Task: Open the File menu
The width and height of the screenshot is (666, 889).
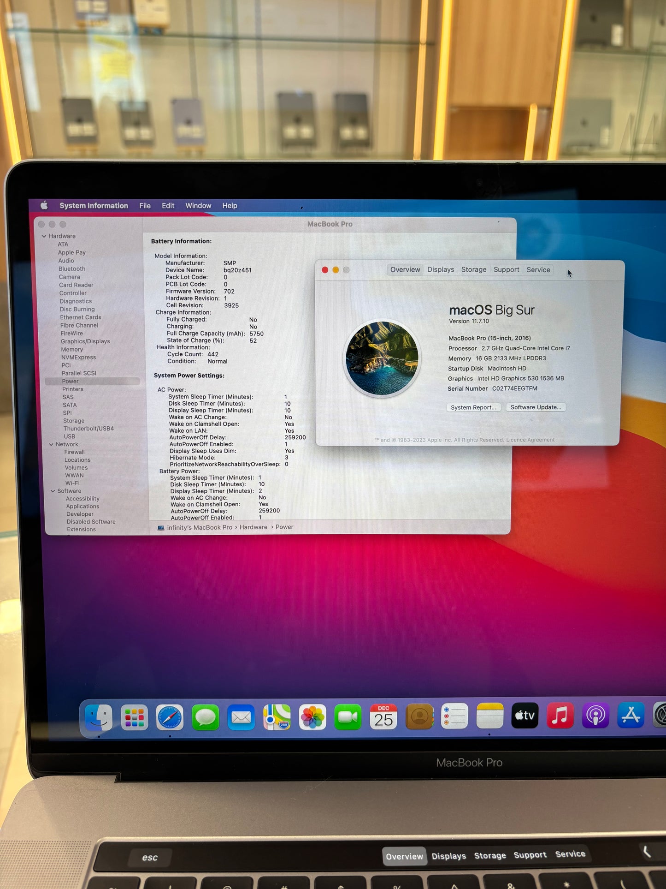Action: (145, 206)
